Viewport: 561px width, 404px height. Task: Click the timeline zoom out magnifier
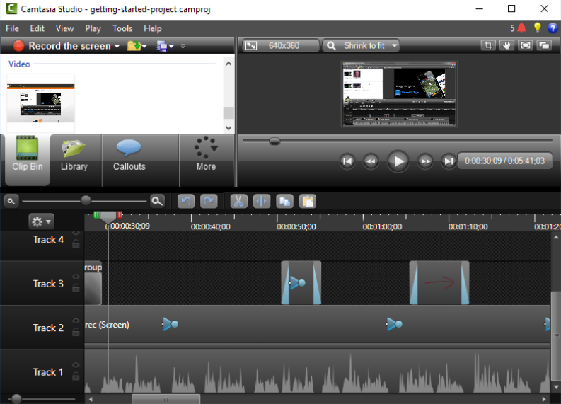pyautogui.click(x=11, y=201)
